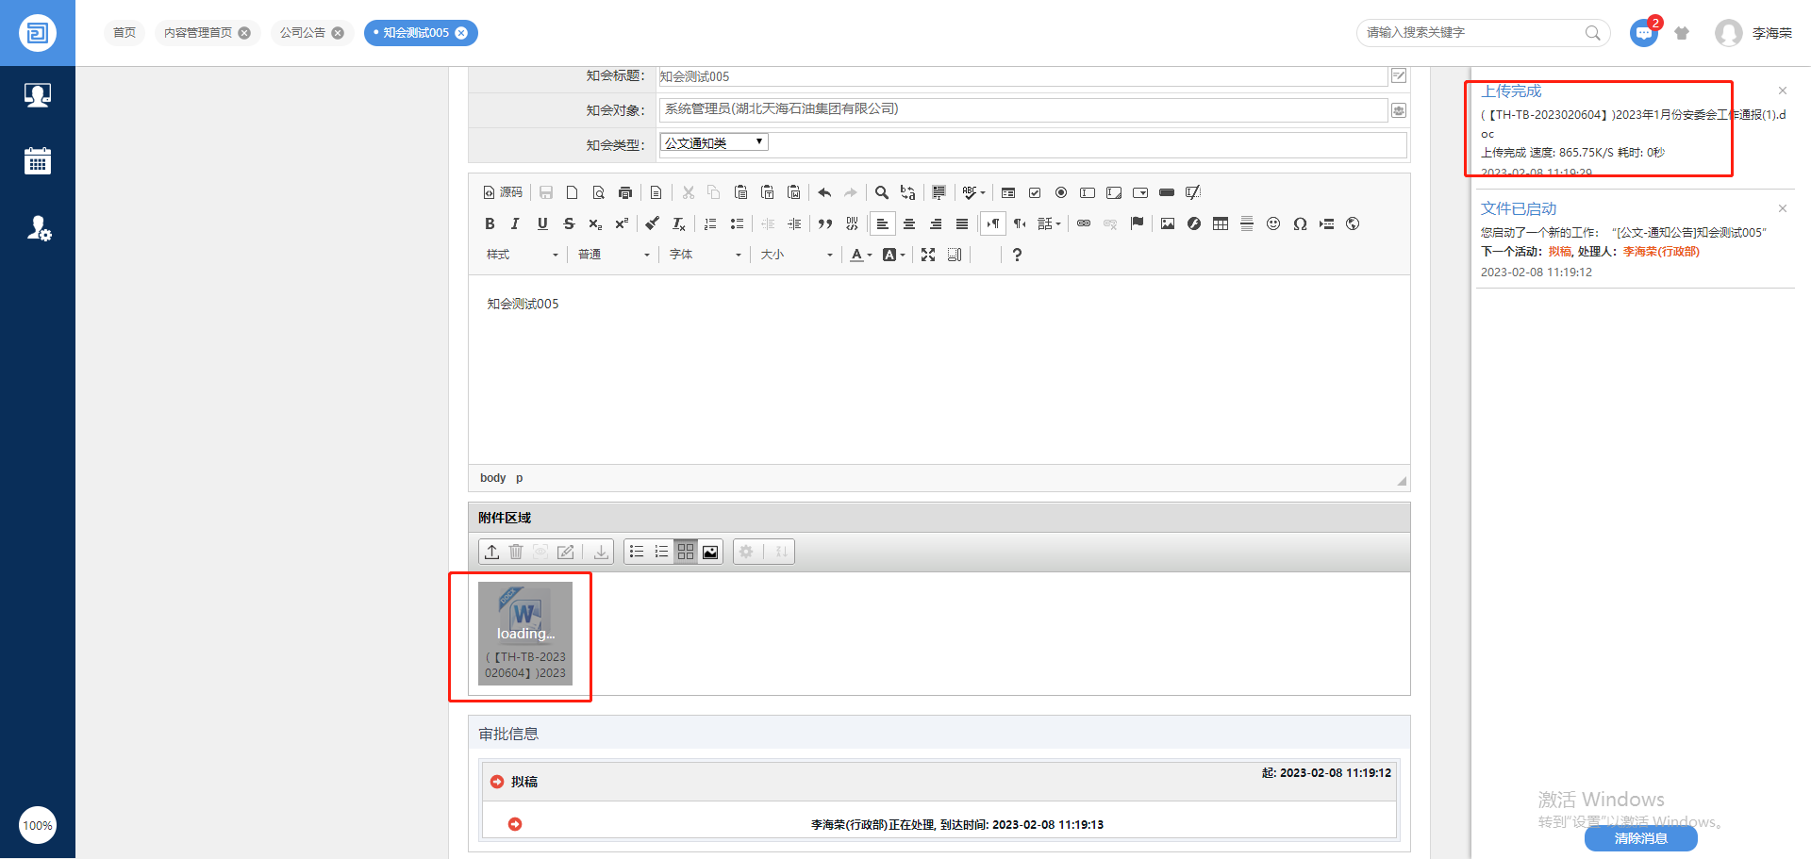Open the 知会类型 dropdown showing 公文通知类
This screenshot has height=859, width=1811.
[714, 142]
